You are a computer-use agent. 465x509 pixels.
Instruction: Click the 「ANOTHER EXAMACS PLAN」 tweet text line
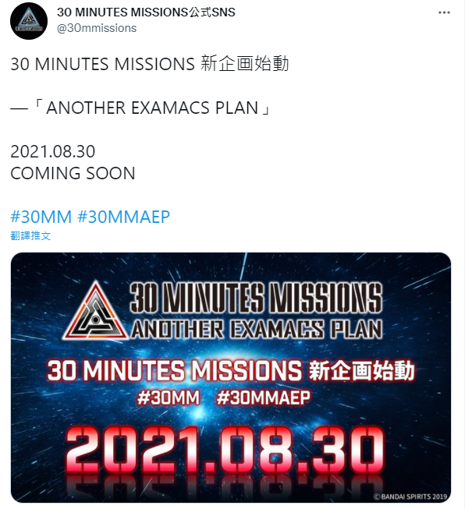(x=140, y=108)
